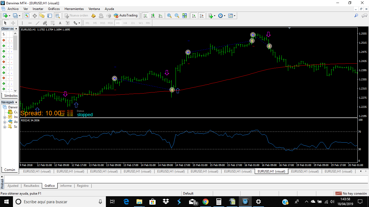The height and width of the screenshot is (207, 369).
Task: Switch chart to line chart mode
Action: click(x=160, y=16)
